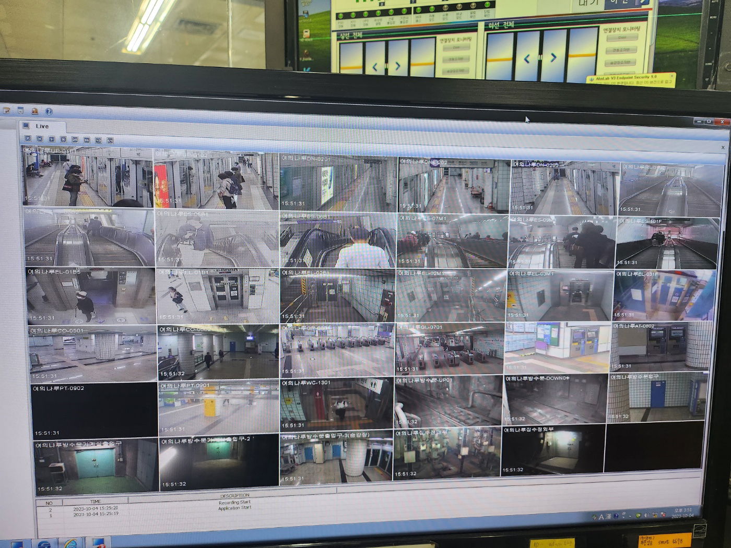Select the 여의나루GL-0701 gate camera feed
The width and height of the screenshot is (731, 548).
450,350
